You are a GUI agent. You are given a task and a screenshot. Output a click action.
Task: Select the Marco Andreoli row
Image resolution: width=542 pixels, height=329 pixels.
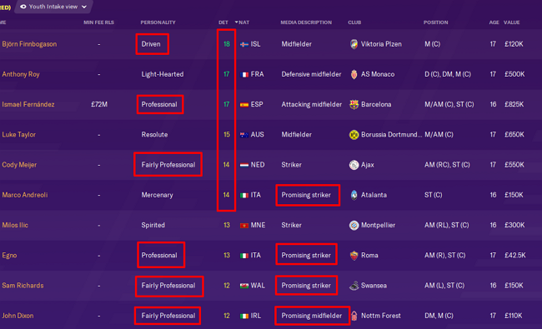pos(271,195)
